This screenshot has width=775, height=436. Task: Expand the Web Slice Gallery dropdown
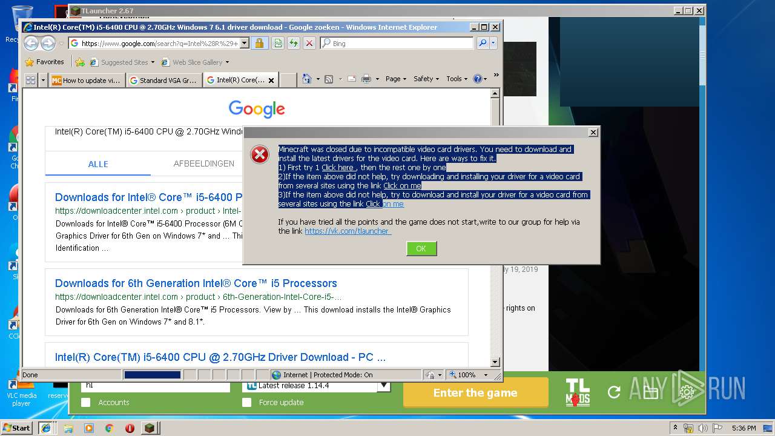(227, 62)
